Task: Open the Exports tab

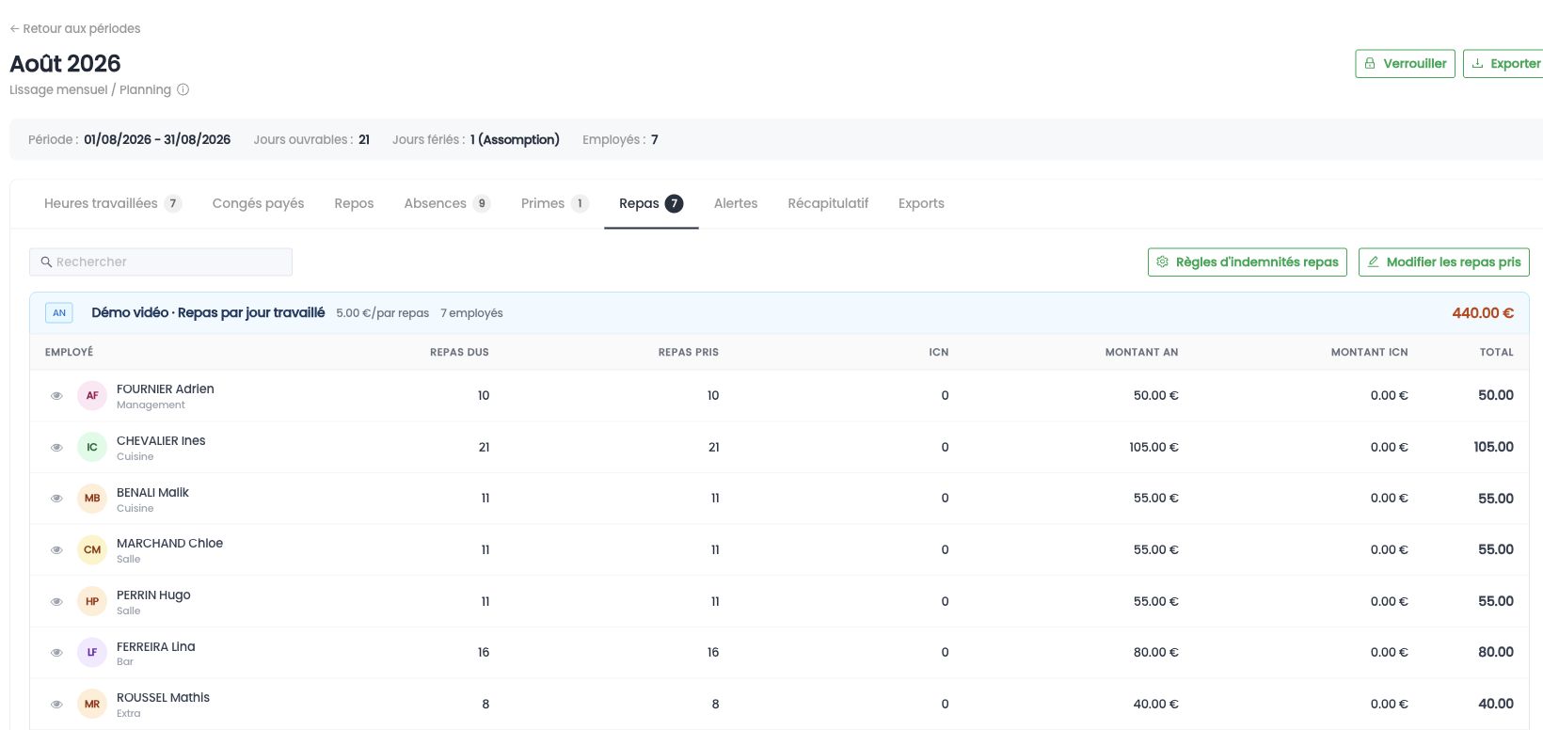Action: coord(921,203)
